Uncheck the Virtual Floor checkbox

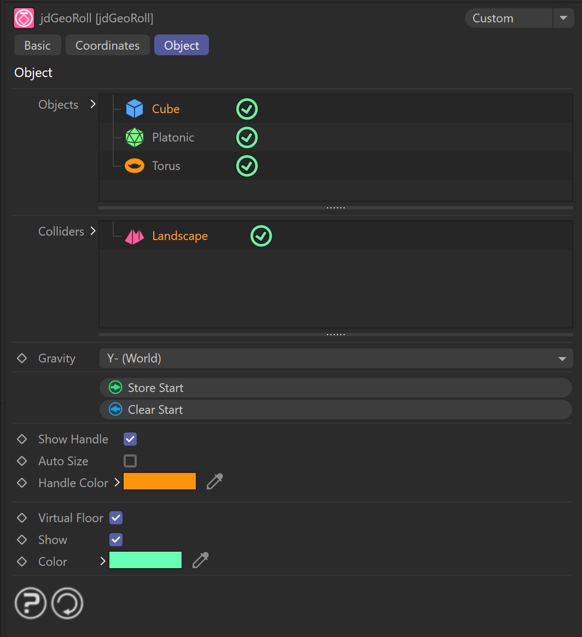tap(116, 518)
